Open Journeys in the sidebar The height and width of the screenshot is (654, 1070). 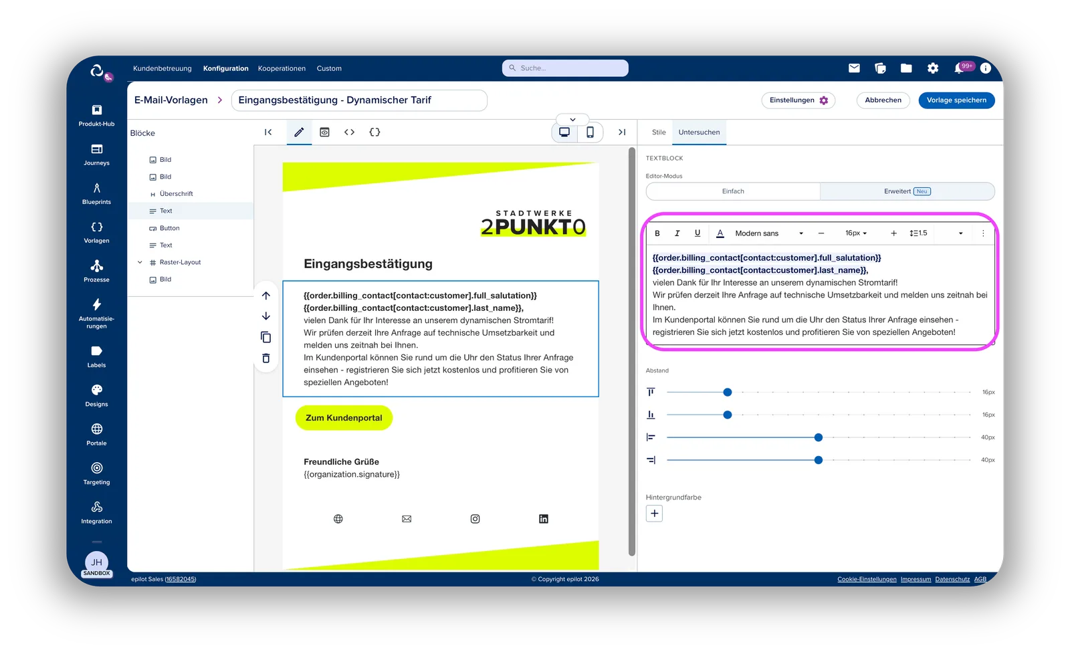(96, 154)
